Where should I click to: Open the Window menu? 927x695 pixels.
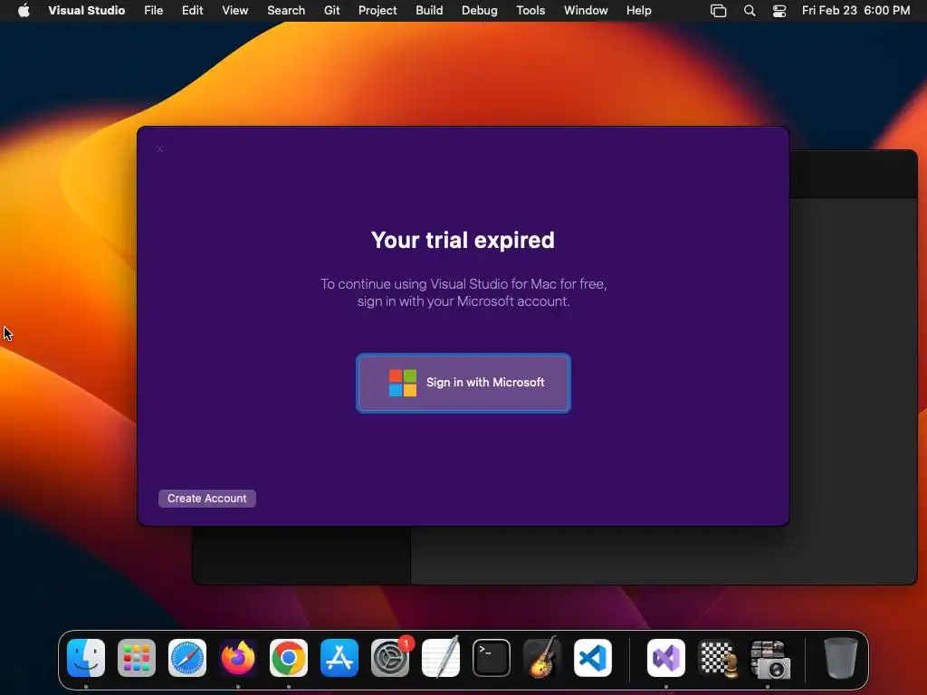pyautogui.click(x=586, y=10)
